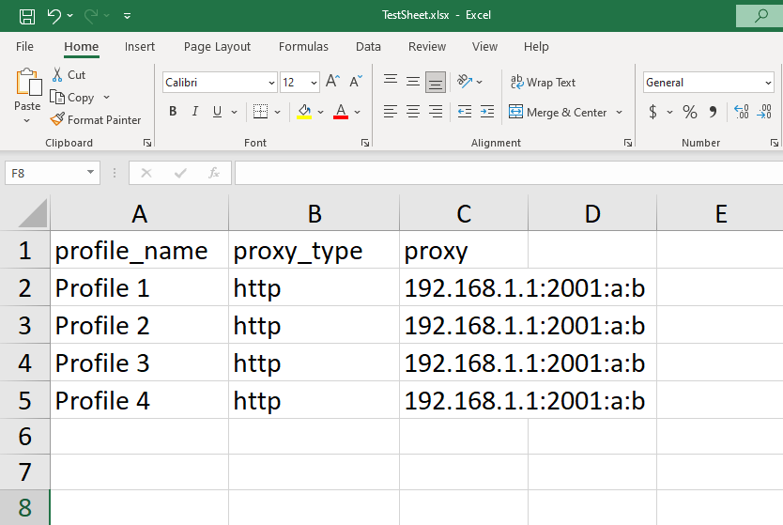Click the Increase Decimal icon
The height and width of the screenshot is (525, 783).
[x=741, y=112]
